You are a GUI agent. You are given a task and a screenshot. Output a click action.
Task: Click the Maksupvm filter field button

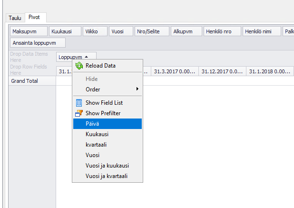[x=29, y=31]
